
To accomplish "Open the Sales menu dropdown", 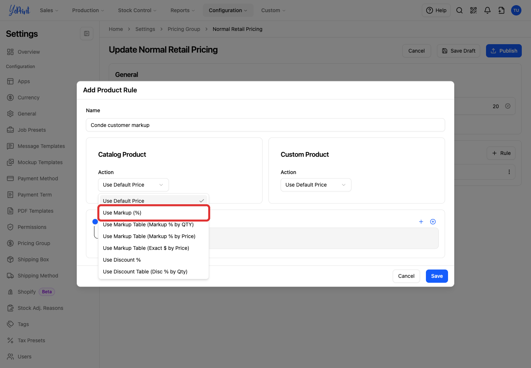I will (x=49, y=10).
